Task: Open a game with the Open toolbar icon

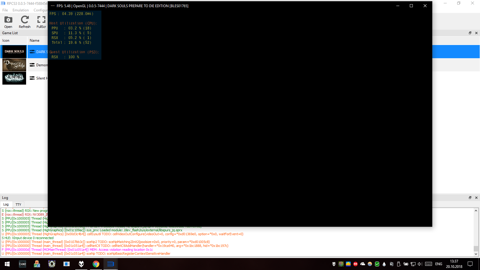Action: pyautogui.click(x=8, y=22)
